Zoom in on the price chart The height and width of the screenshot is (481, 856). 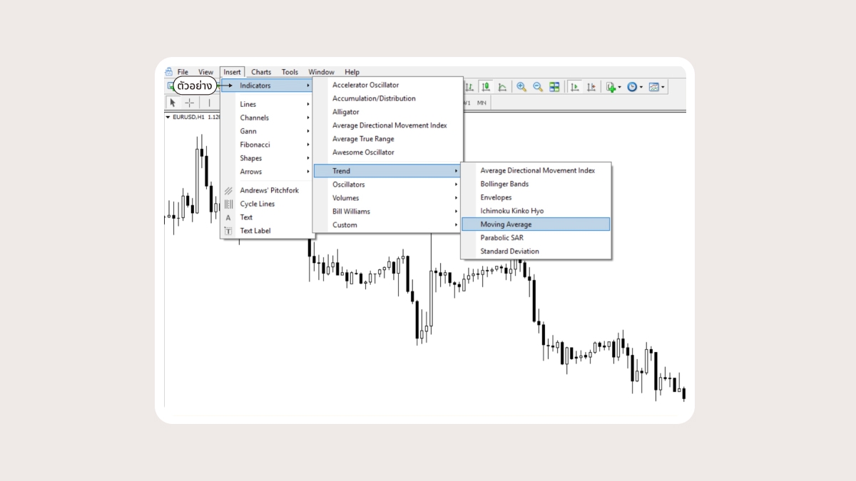coord(521,87)
